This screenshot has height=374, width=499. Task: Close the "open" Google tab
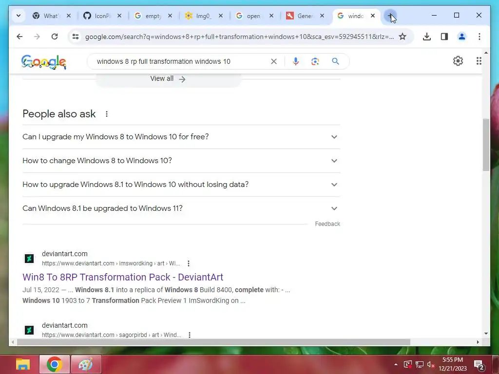271,16
